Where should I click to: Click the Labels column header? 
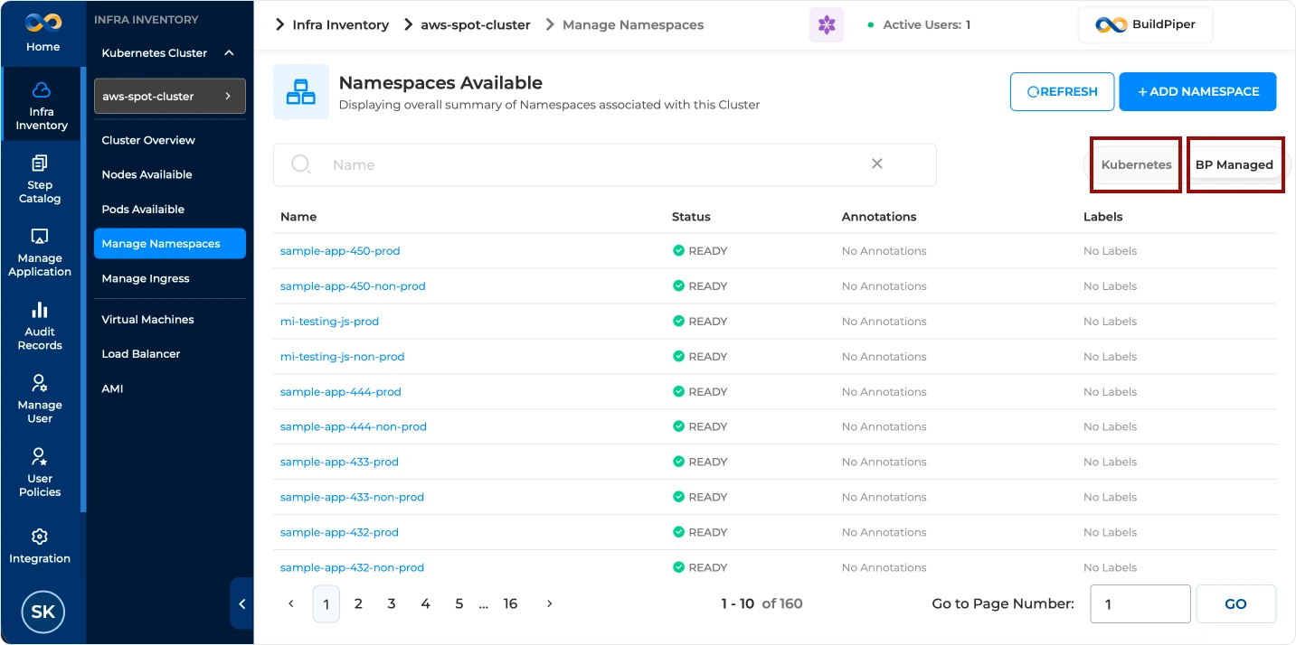1103,217
